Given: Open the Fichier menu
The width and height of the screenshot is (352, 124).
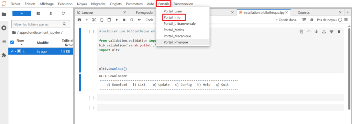Looking at the screenshot, I should coord(15,4).
